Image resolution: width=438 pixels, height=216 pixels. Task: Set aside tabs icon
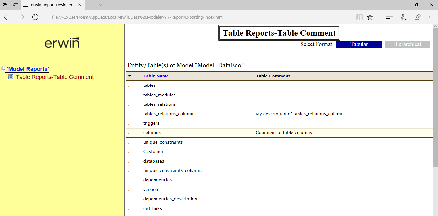tap(15, 5)
